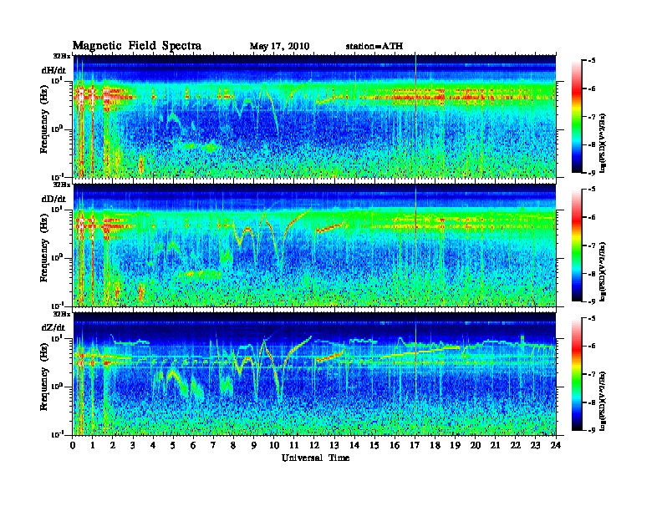The image size is (662, 511).
Task: Click hour "23" on the time axis
Action: pos(536,446)
